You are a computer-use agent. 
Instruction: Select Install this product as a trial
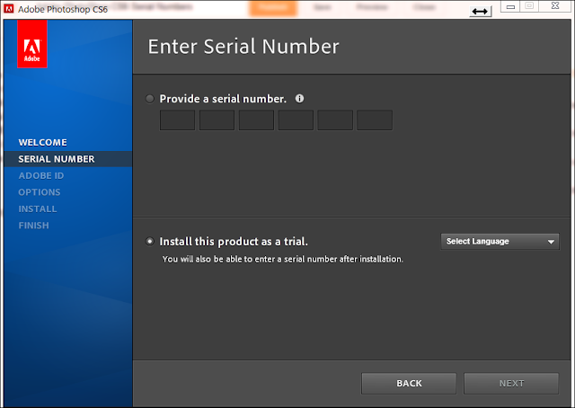[150, 242]
